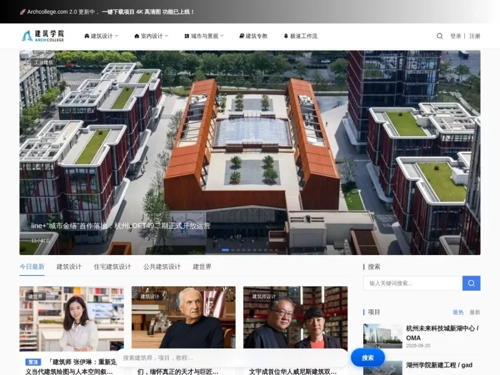
Task: Expand the 城市与景观 dropdown arrow
Action: tap(222, 36)
